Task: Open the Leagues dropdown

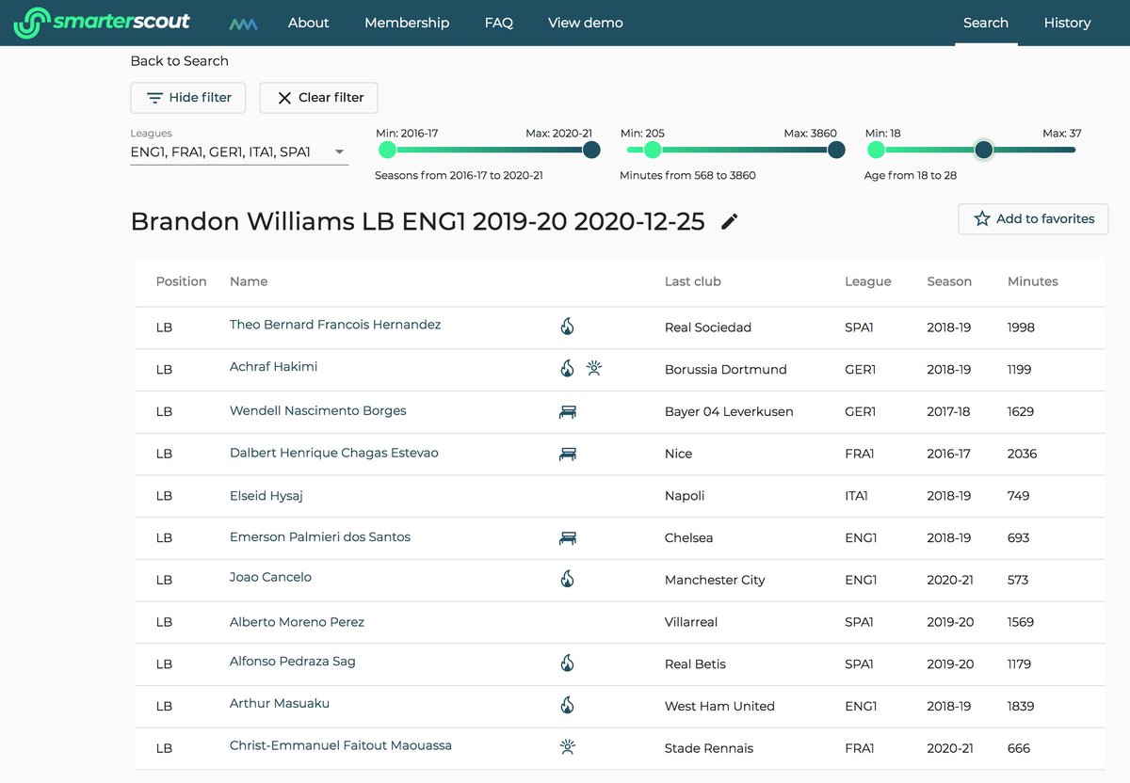Action: (239, 152)
